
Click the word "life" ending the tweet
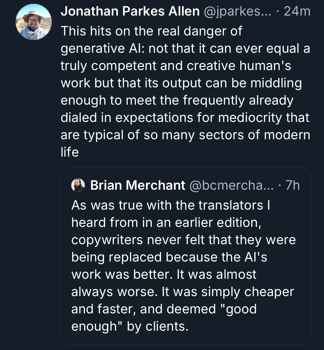[69, 152]
